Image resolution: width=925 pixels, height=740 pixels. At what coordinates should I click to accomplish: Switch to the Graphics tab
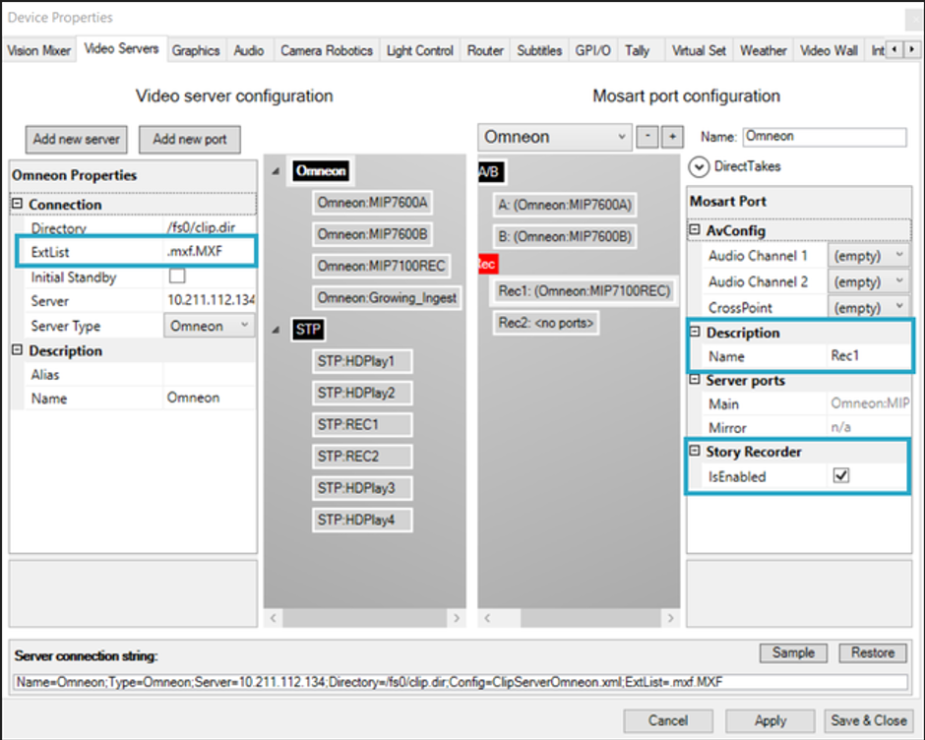pos(196,50)
